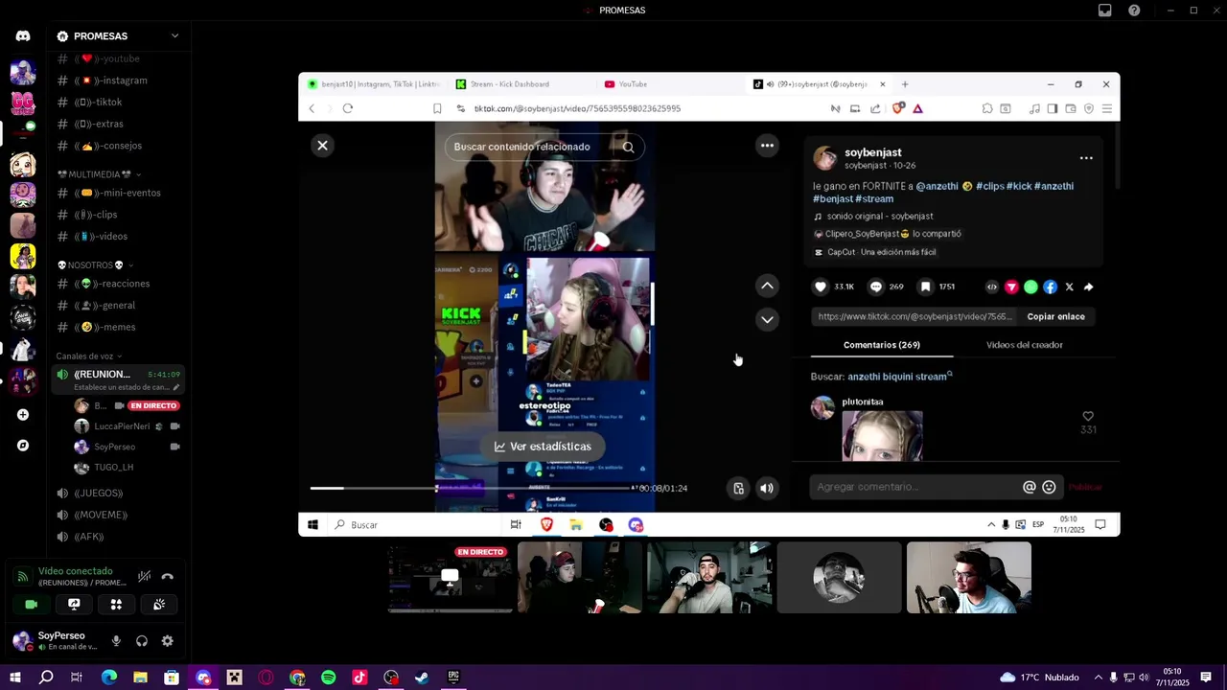Open Discord inbox icon in title bar
The image size is (1227, 690).
(1105, 11)
